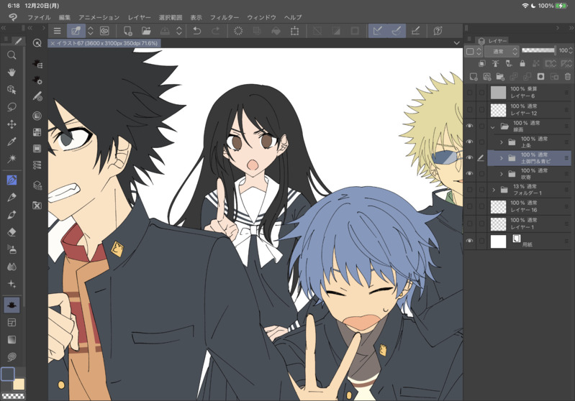Screen dimensions: 575x401
Task: Hide the 用紙 paper layer
Action: (x=469, y=241)
